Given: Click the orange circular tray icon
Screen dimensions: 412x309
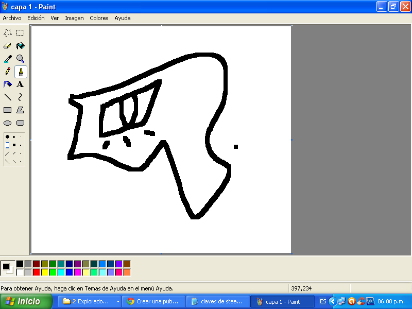Looking at the screenshot, I should tap(351, 301).
